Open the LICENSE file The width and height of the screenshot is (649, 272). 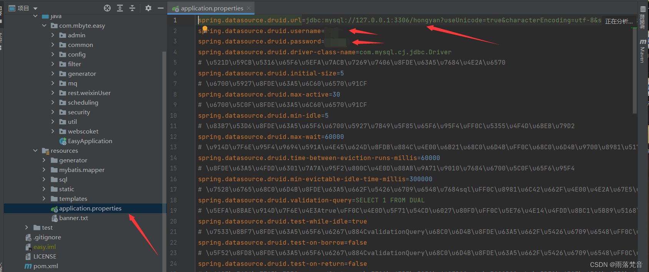click(45, 256)
